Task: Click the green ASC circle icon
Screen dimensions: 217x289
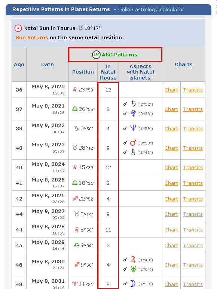Action: [x=96, y=55]
